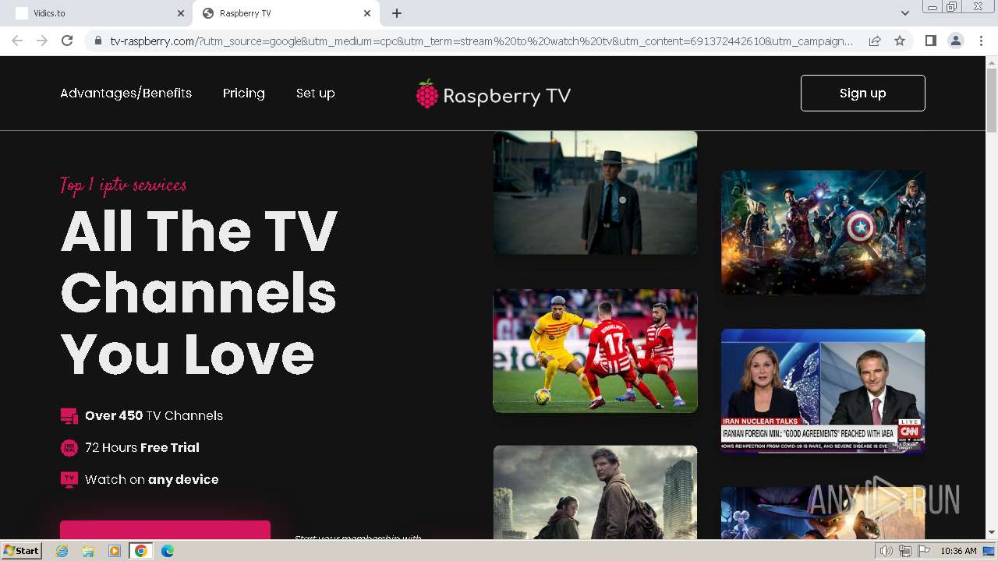Focus the address bar URL

pyautogui.click(x=481, y=41)
